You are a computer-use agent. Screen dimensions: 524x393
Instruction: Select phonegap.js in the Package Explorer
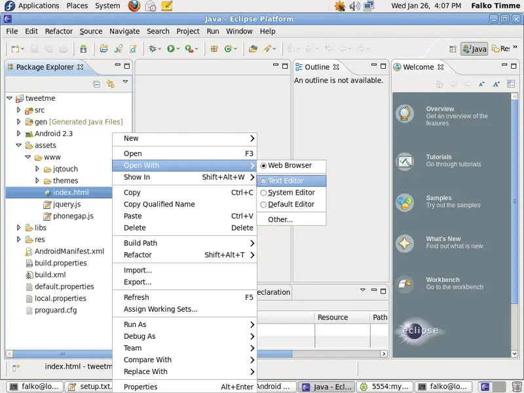pos(73,216)
